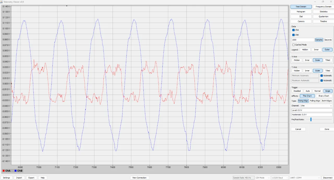Set the trigger type to Falling Edge

(x=315, y=101)
